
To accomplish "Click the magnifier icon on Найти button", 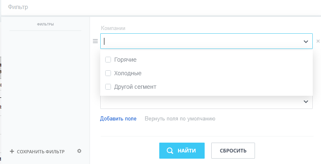I will pyautogui.click(x=170, y=150).
